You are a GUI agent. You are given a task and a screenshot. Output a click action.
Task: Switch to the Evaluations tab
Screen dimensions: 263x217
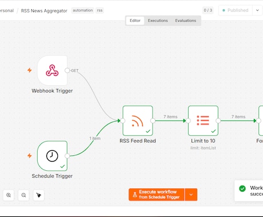[186, 21]
